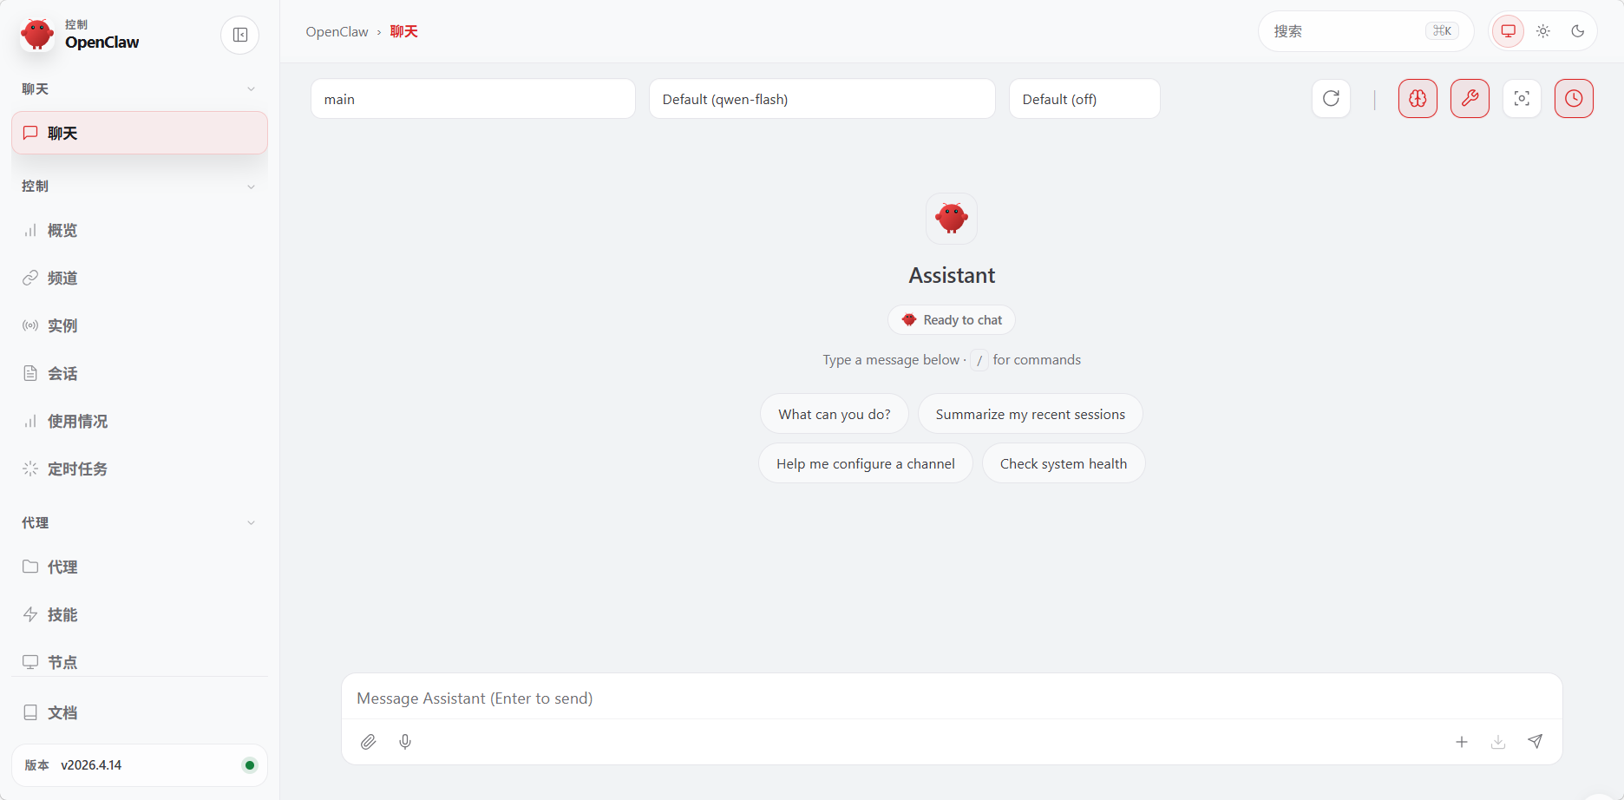Click Summarize my recent sessions suggestion
This screenshot has width=1624, height=800.
coord(1030,414)
